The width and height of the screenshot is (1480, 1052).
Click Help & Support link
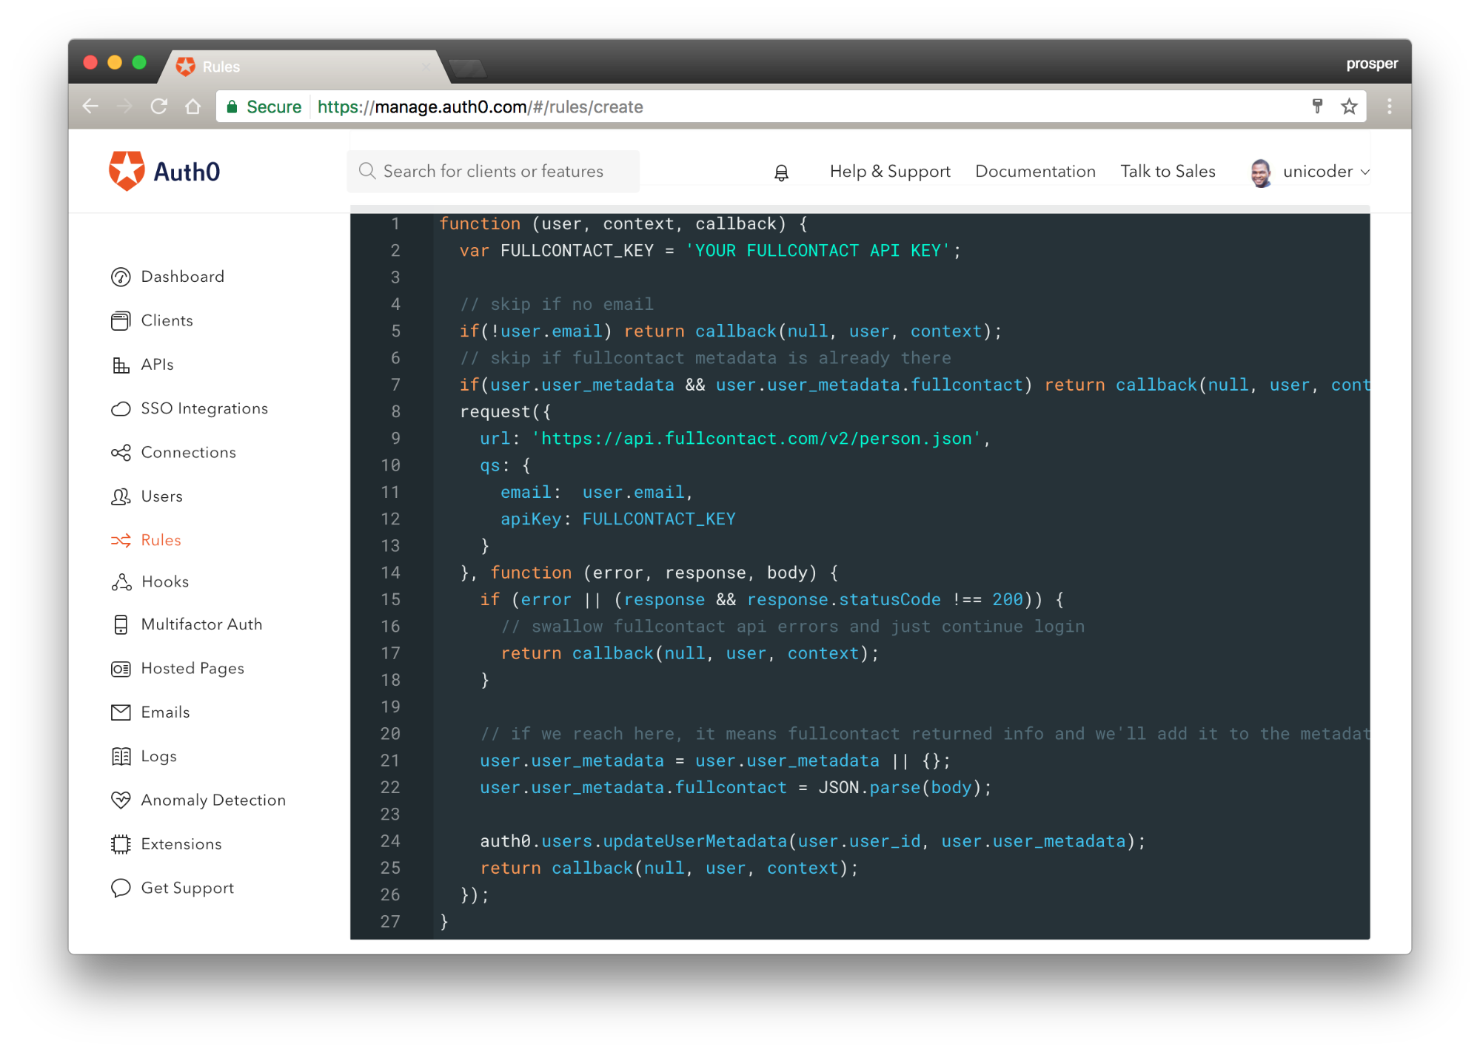tap(889, 172)
